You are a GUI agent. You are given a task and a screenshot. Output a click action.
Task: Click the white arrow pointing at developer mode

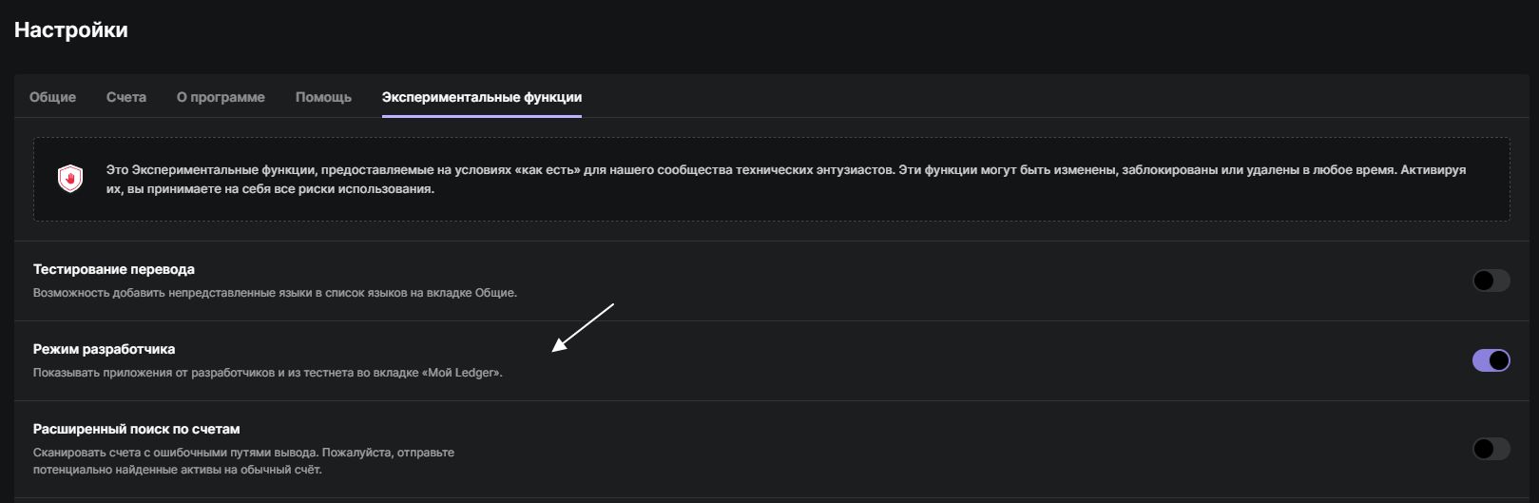point(583,327)
